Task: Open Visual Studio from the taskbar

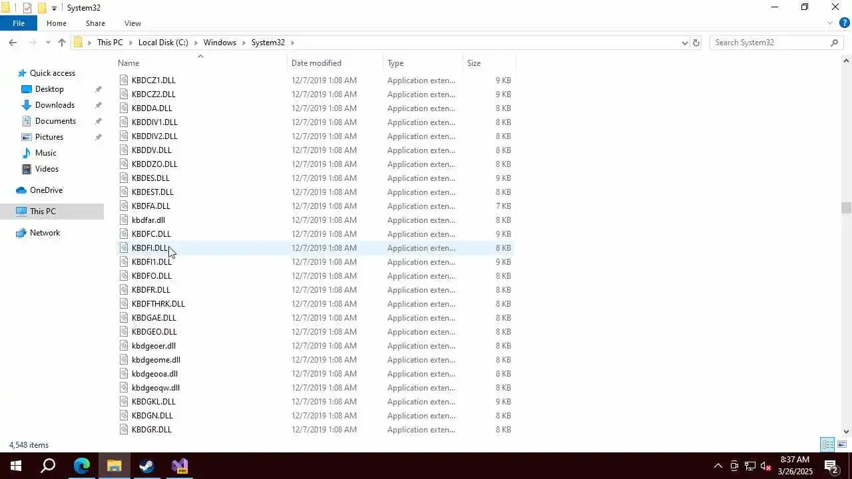Action: (x=180, y=466)
